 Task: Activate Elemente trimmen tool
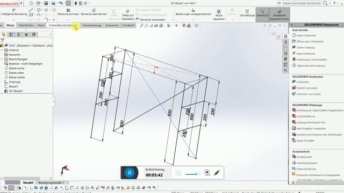(68, 12)
